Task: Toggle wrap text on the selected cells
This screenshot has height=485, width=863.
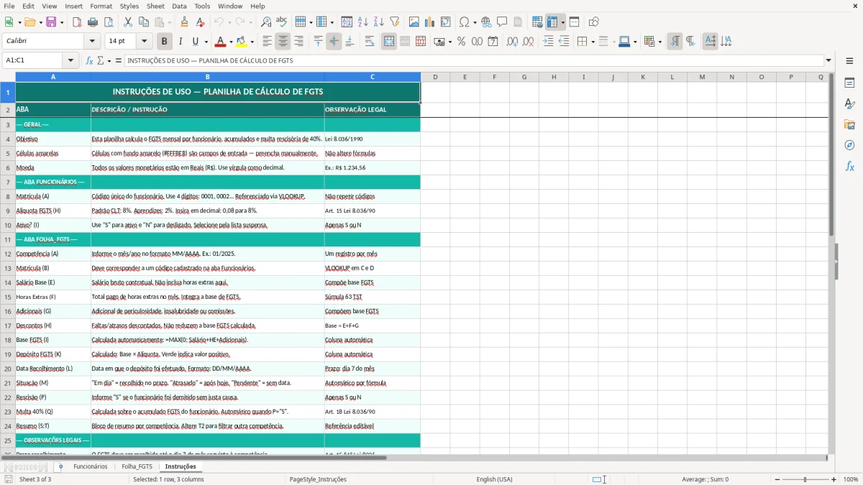Action: (x=370, y=41)
